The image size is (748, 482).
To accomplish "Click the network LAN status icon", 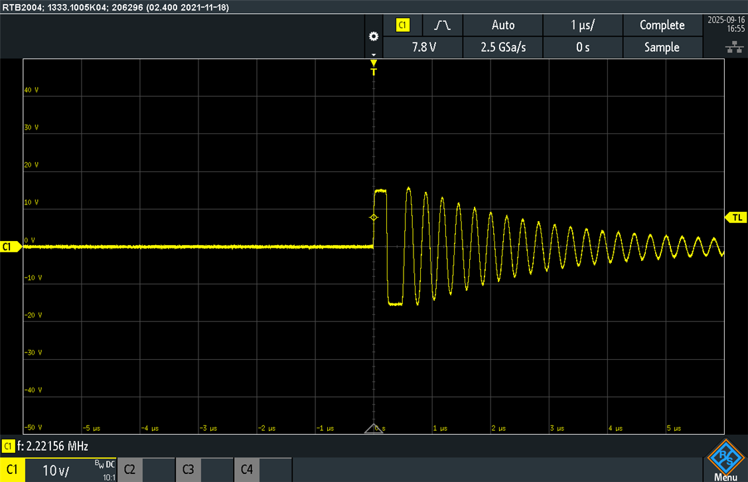I will click(x=734, y=46).
